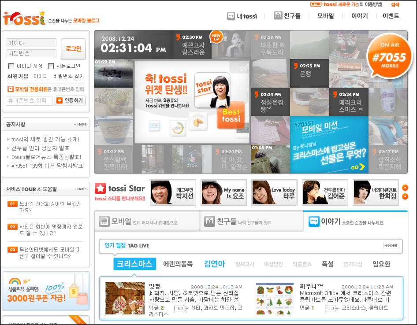
Task: Click the star list down arrow
Action: pos(405,197)
